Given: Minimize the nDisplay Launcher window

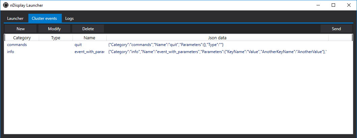Looking at the screenshot, I should pyautogui.click(x=318, y=5).
